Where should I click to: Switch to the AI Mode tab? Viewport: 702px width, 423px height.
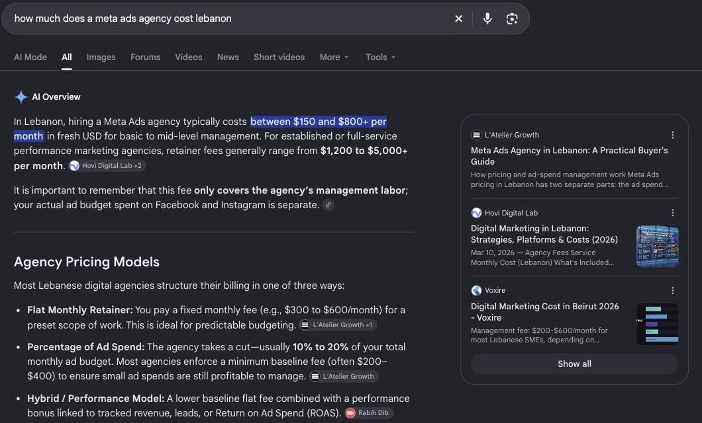(x=30, y=58)
